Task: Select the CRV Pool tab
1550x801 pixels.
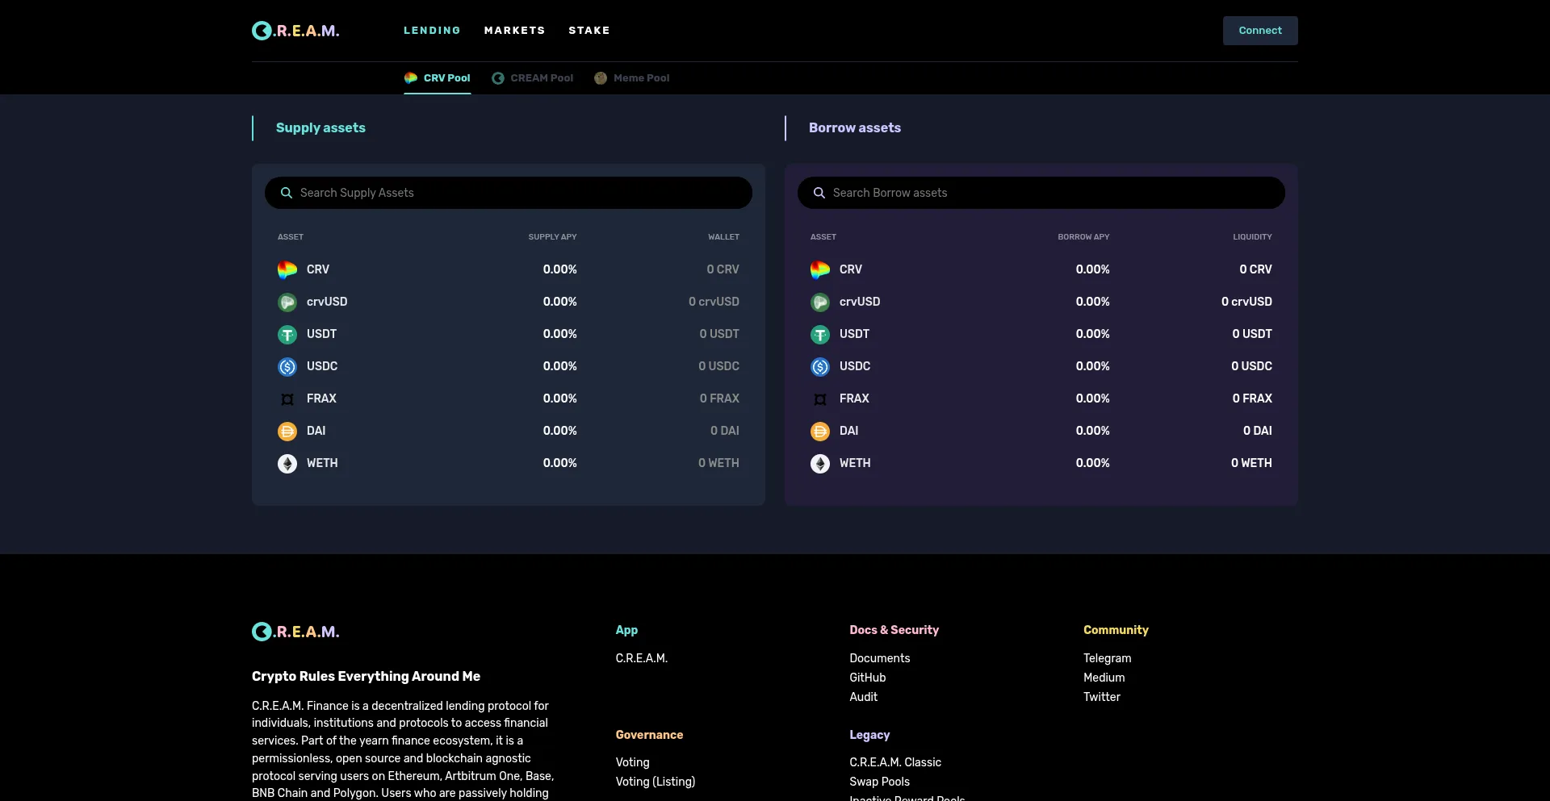Action: [x=438, y=78]
